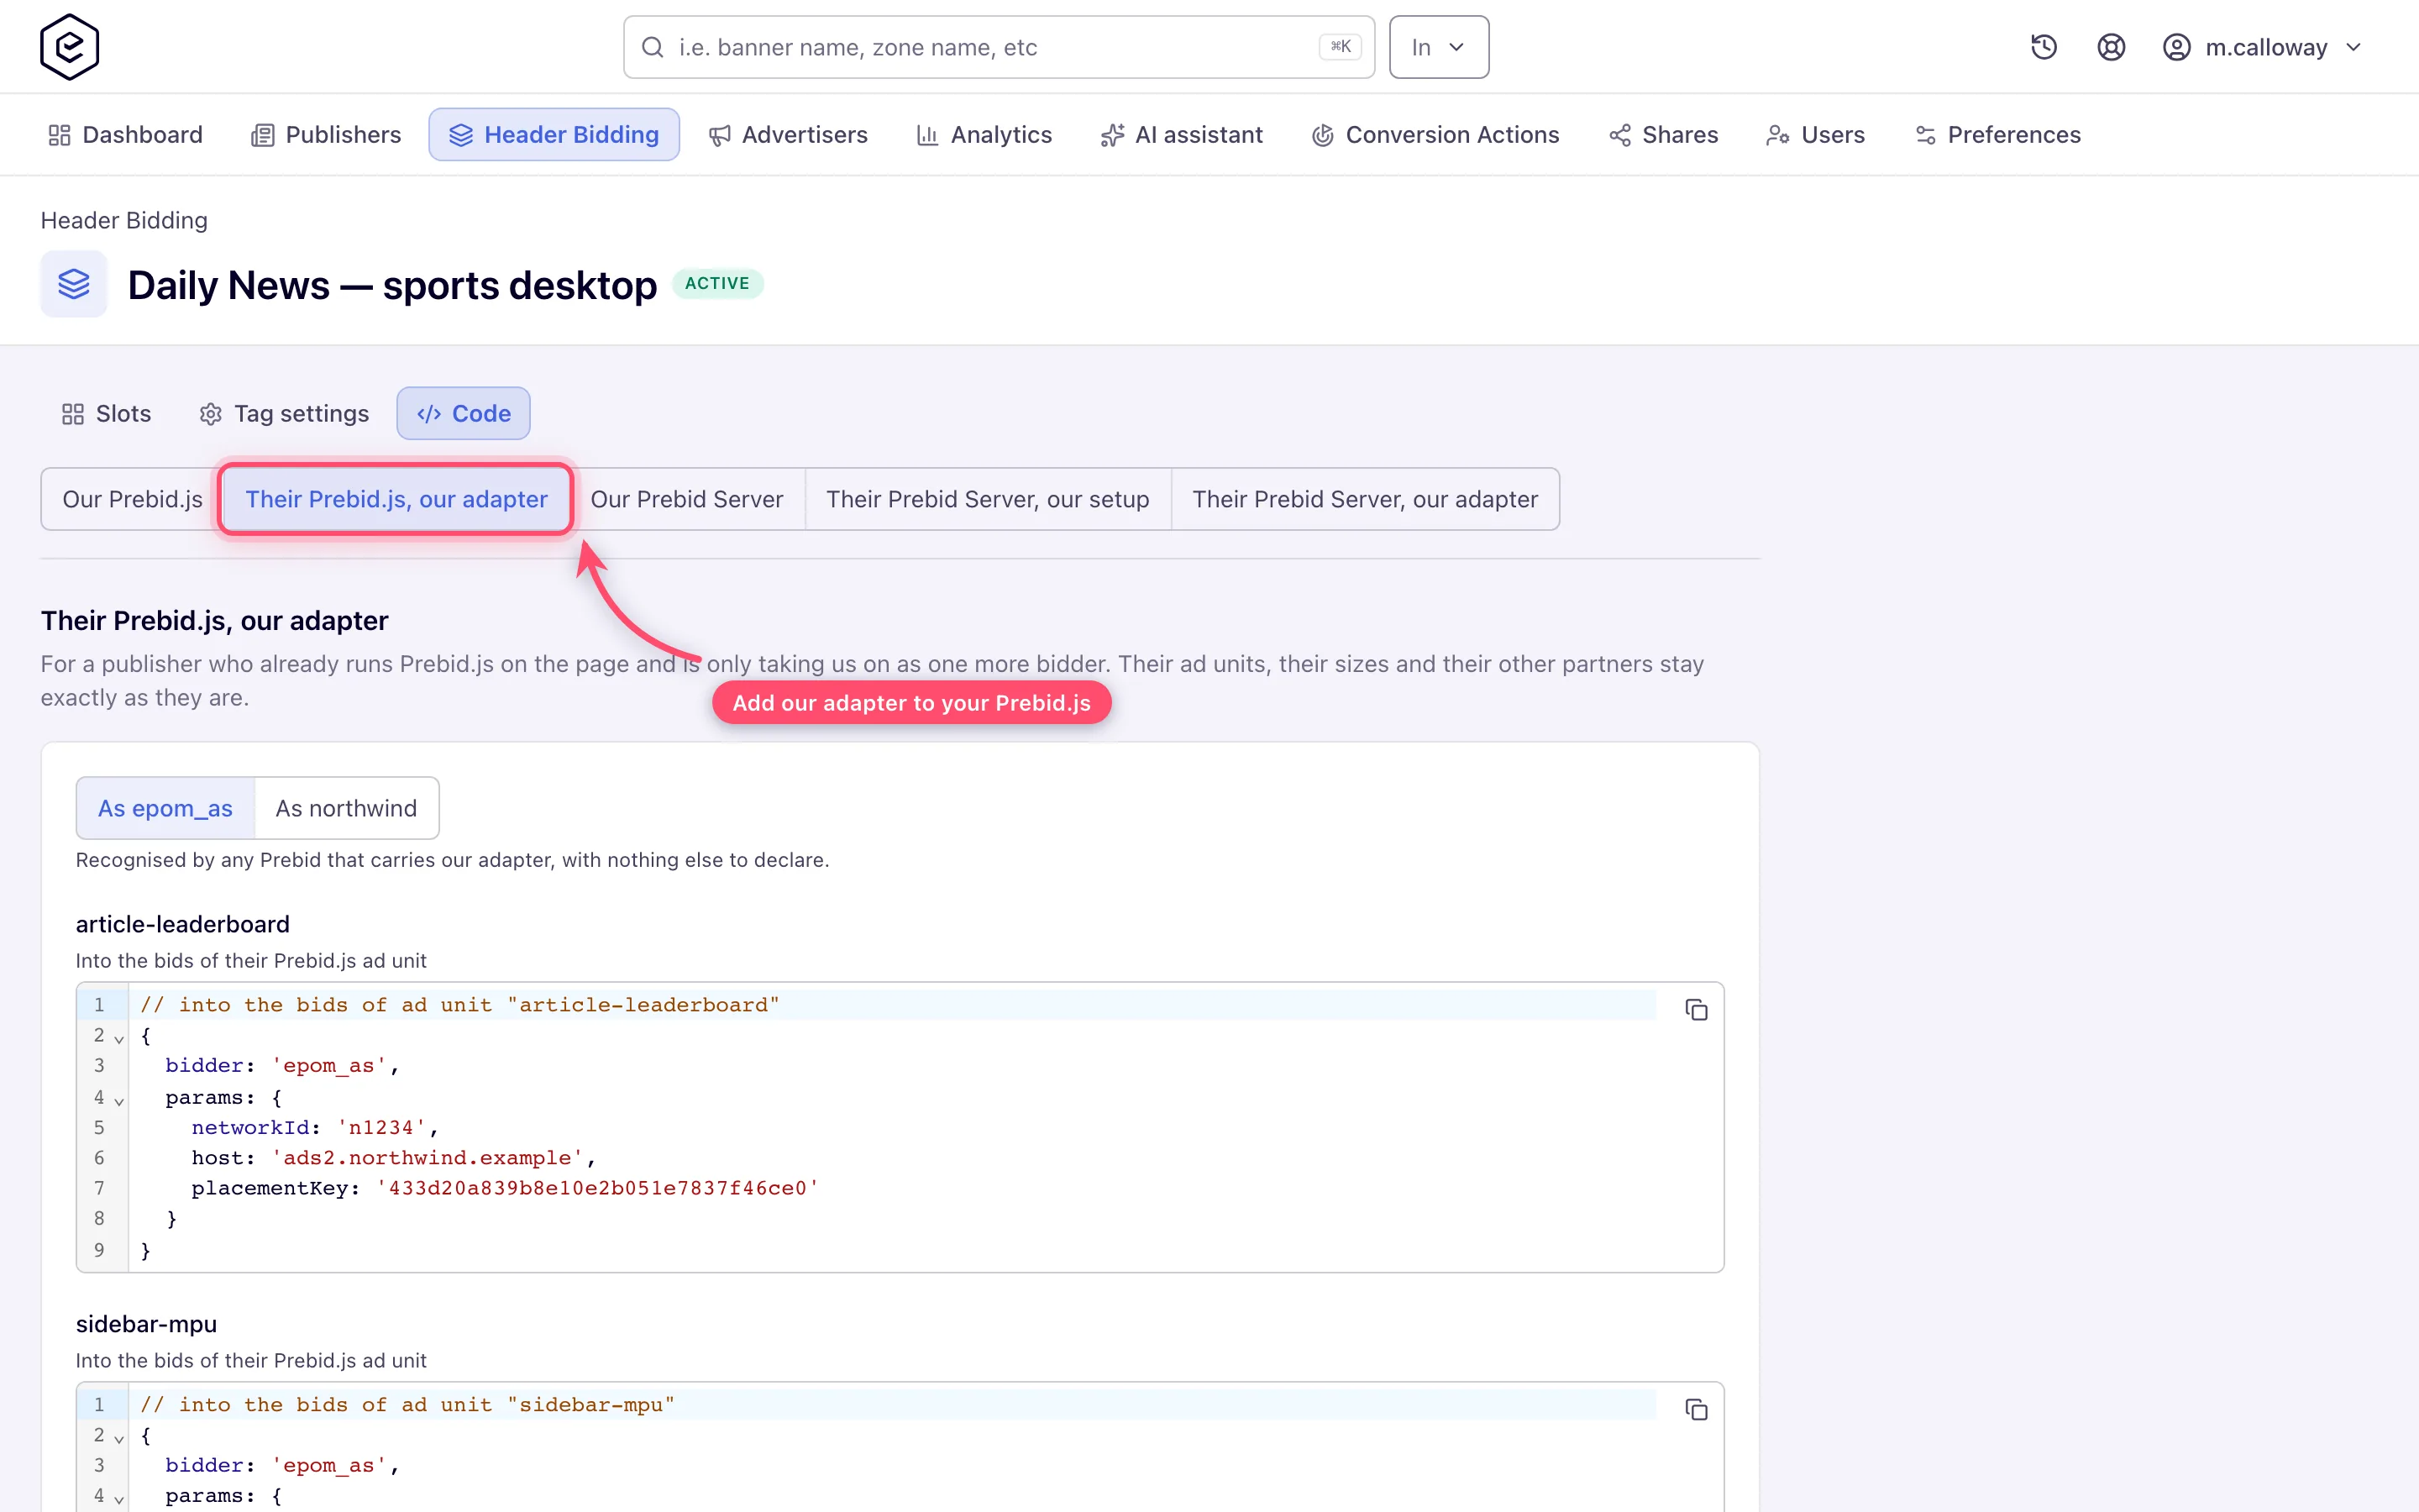Go to the Dashboard section
Image resolution: width=2419 pixels, height=1512 pixels.
pos(125,134)
